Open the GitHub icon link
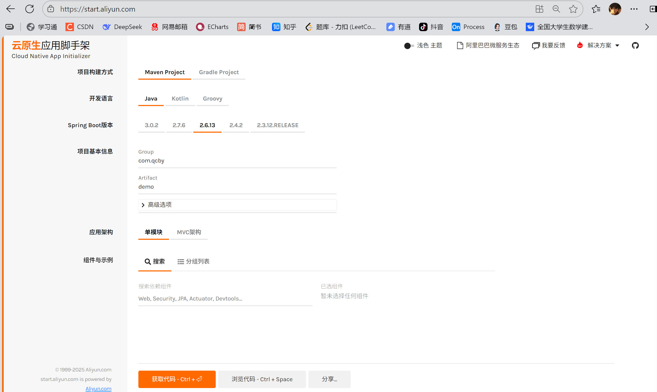The height and width of the screenshot is (392, 657). [x=635, y=45]
